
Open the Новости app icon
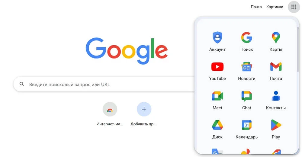pyautogui.click(x=246, y=71)
